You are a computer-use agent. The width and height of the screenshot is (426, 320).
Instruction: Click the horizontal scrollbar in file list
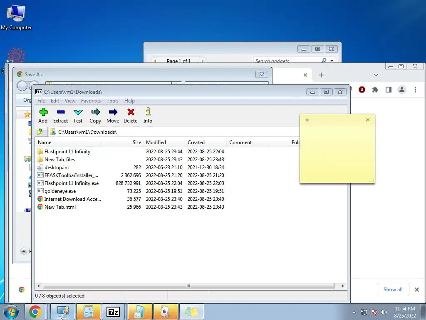click(188, 286)
